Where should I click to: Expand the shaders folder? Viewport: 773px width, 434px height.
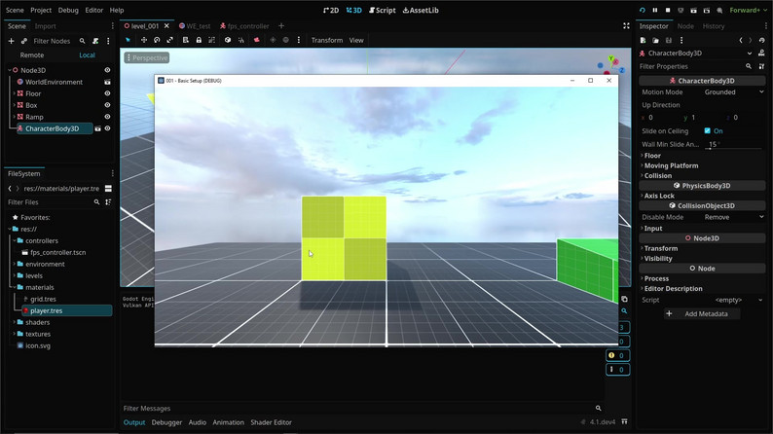click(x=15, y=322)
